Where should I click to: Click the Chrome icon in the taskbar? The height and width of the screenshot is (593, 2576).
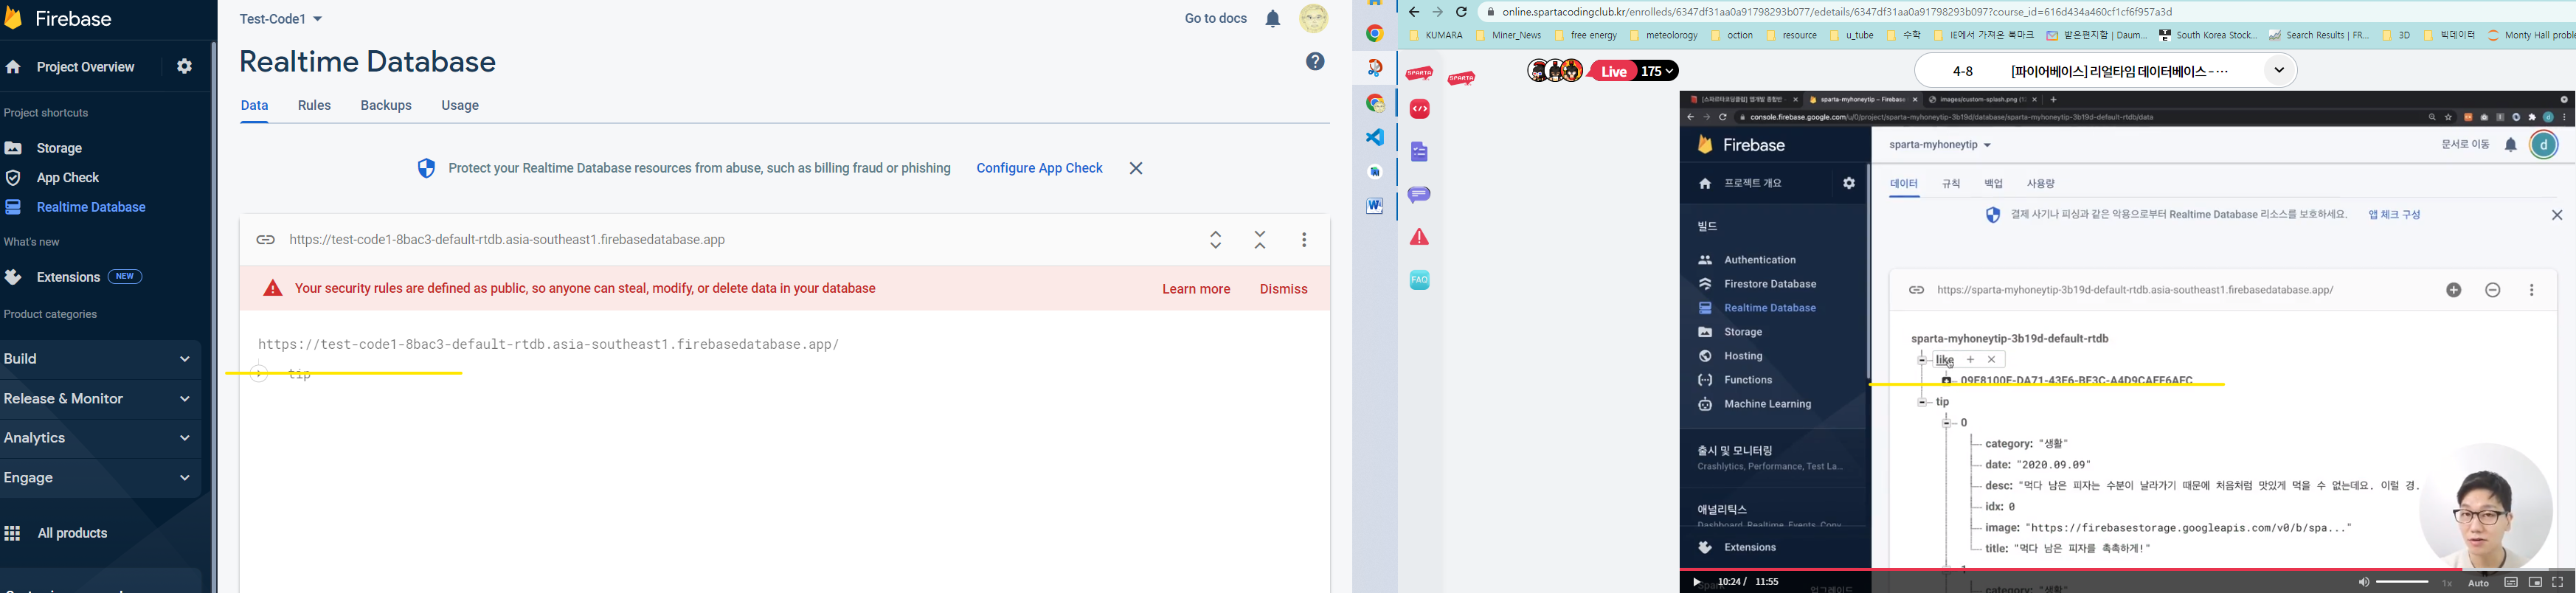click(1375, 34)
